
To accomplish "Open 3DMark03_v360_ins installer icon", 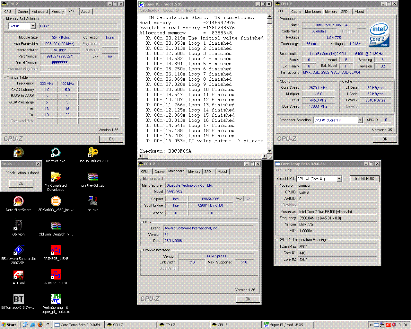I will 56,204.
